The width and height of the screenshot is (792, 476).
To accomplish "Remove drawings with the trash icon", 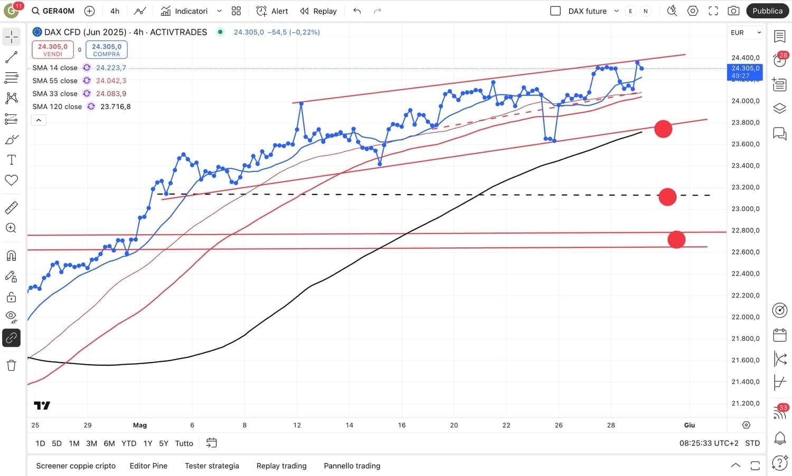I will (12, 365).
